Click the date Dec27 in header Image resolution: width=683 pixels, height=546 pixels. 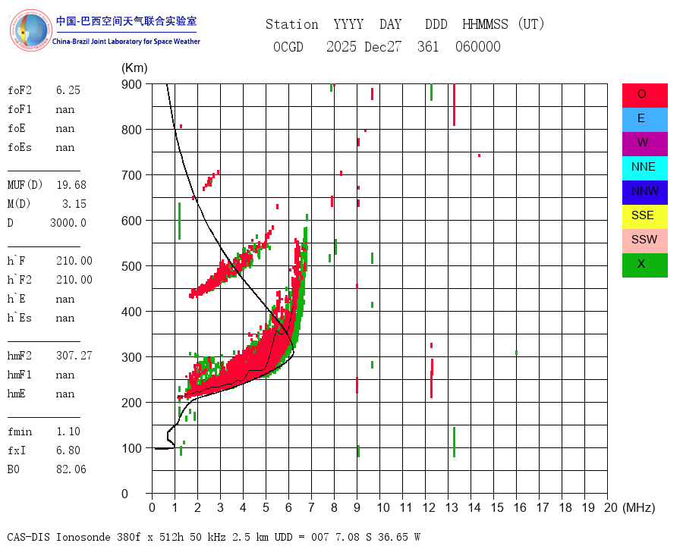click(382, 46)
